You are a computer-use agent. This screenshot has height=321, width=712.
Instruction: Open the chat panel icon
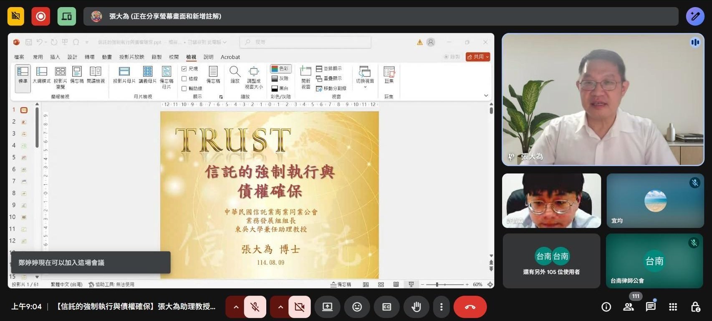(650, 307)
